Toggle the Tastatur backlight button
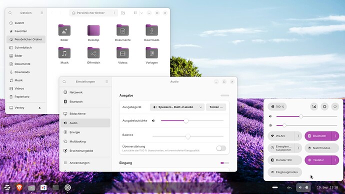This screenshot has height=194, width=345. coord(318,160)
